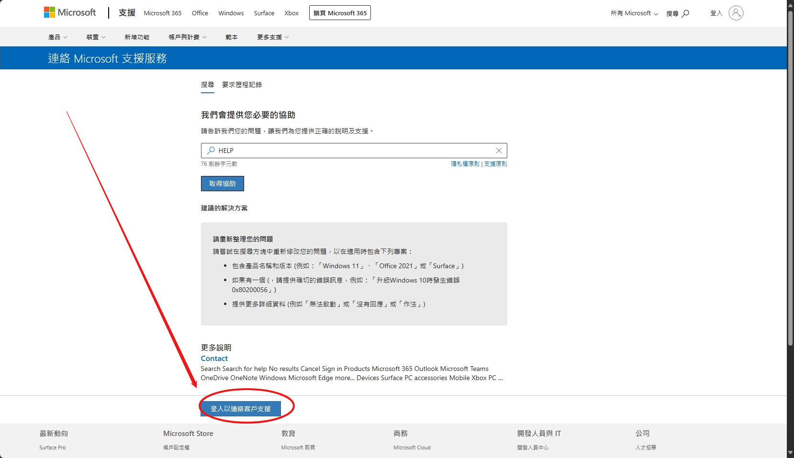Expand the 更多支援 menu
The width and height of the screenshot is (794, 458).
coord(273,37)
